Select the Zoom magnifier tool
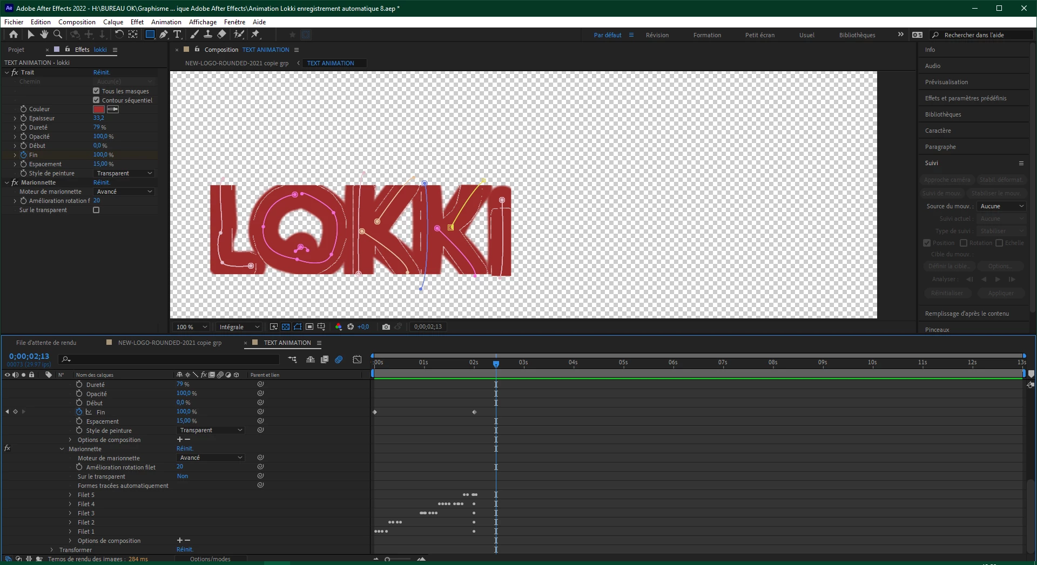This screenshot has width=1037, height=565. (57, 35)
